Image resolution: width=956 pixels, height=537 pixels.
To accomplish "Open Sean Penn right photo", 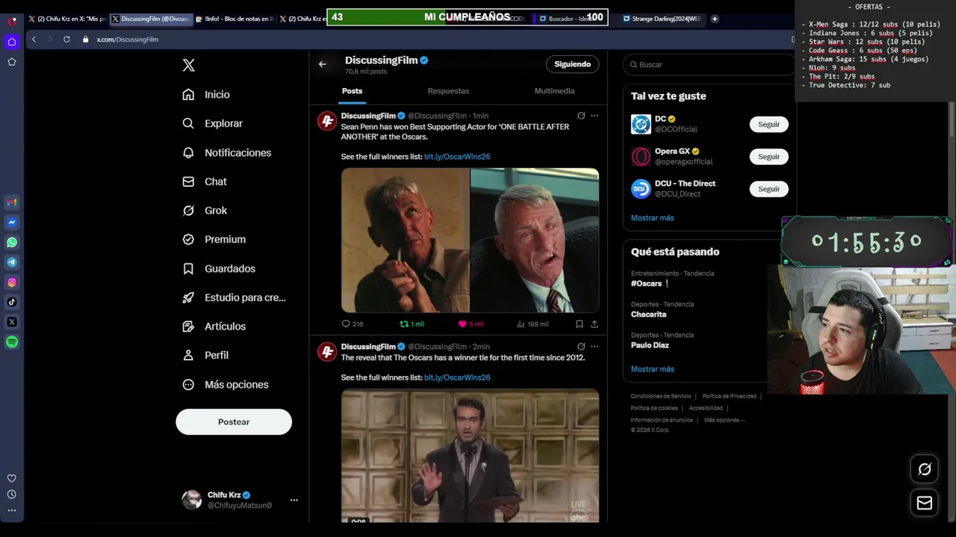I will 535,240.
